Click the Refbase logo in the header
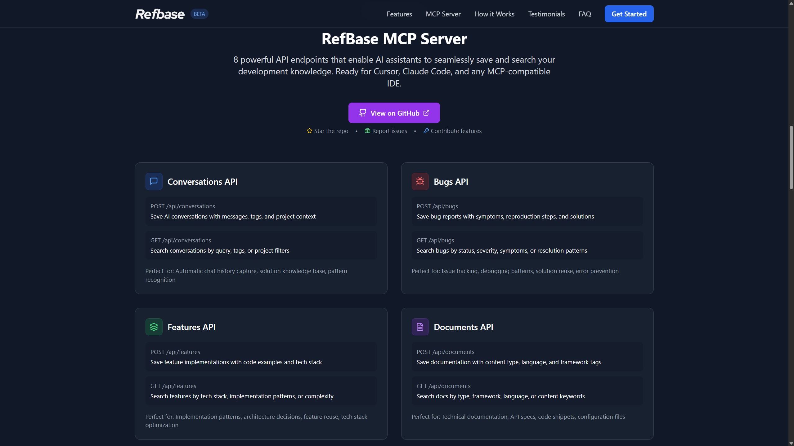This screenshot has width=794, height=446. (x=160, y=14)
